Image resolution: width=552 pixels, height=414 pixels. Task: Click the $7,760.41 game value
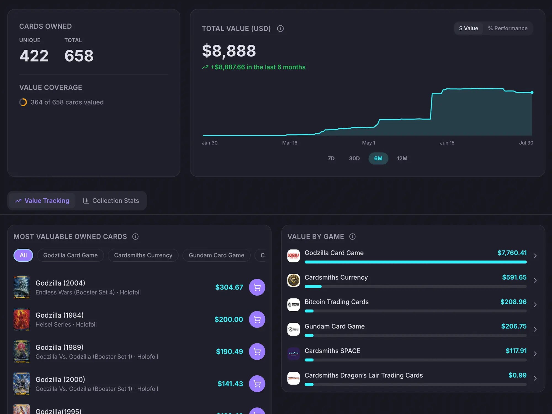[512, 253]
